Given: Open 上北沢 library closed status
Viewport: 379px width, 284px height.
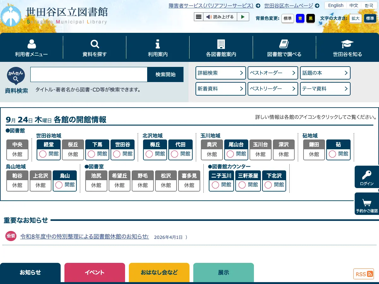Looking at the screenshot, I should point(40,181).
